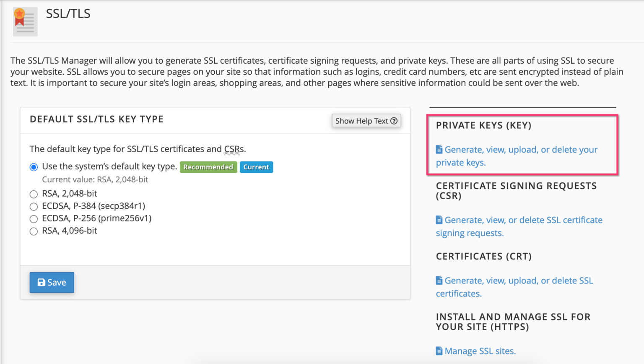Click the question mark help icon
644x364 pixels.
[x=393, y=121]
